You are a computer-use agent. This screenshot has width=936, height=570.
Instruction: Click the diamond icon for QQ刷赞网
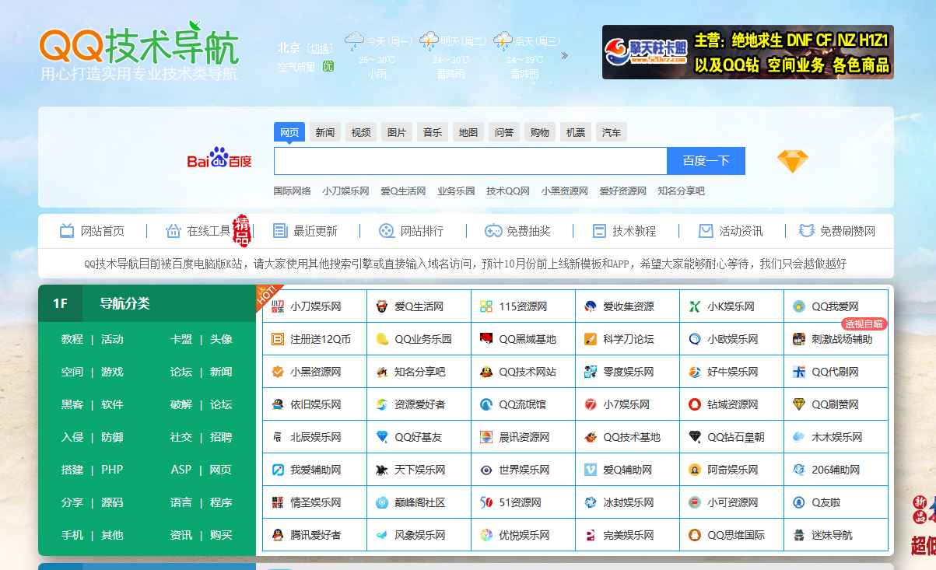(798, 404)
